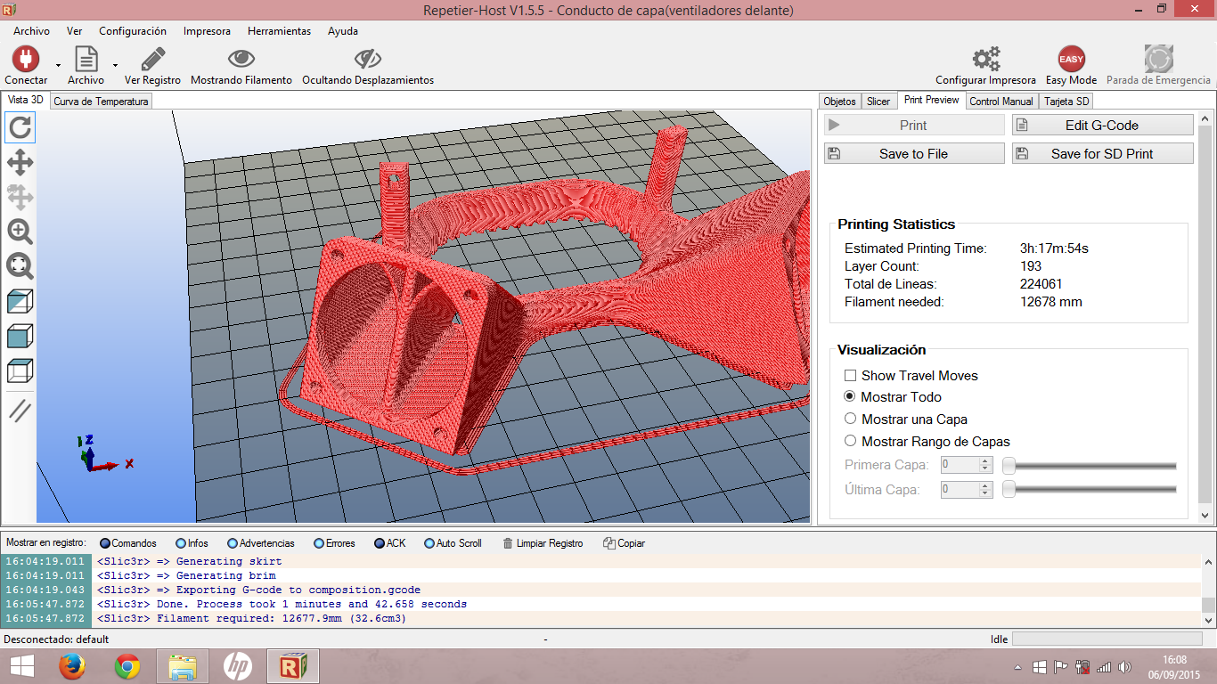1217x684 pixels.
Task: Click the Primera Capa slider handle
Action: point(1009,465)
